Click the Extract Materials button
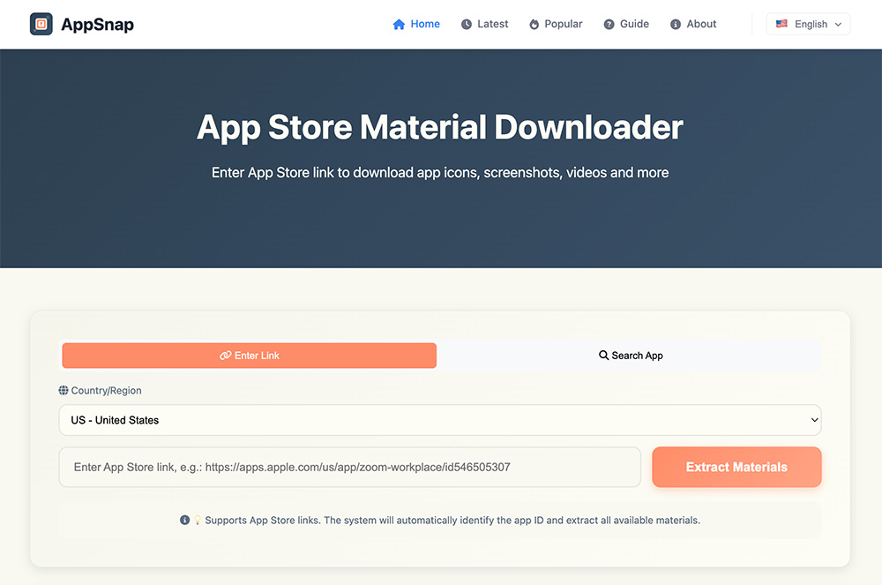The height and width of the screenshot is (585, 882). (736, 467)
